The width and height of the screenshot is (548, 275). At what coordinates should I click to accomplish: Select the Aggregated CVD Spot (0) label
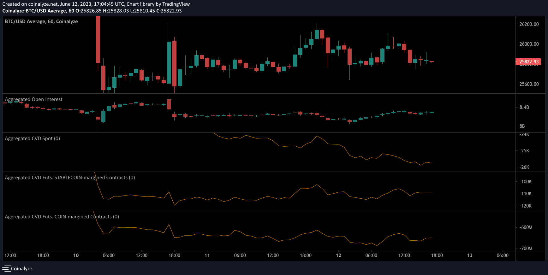pyautogui.click(x=33, y=138)
